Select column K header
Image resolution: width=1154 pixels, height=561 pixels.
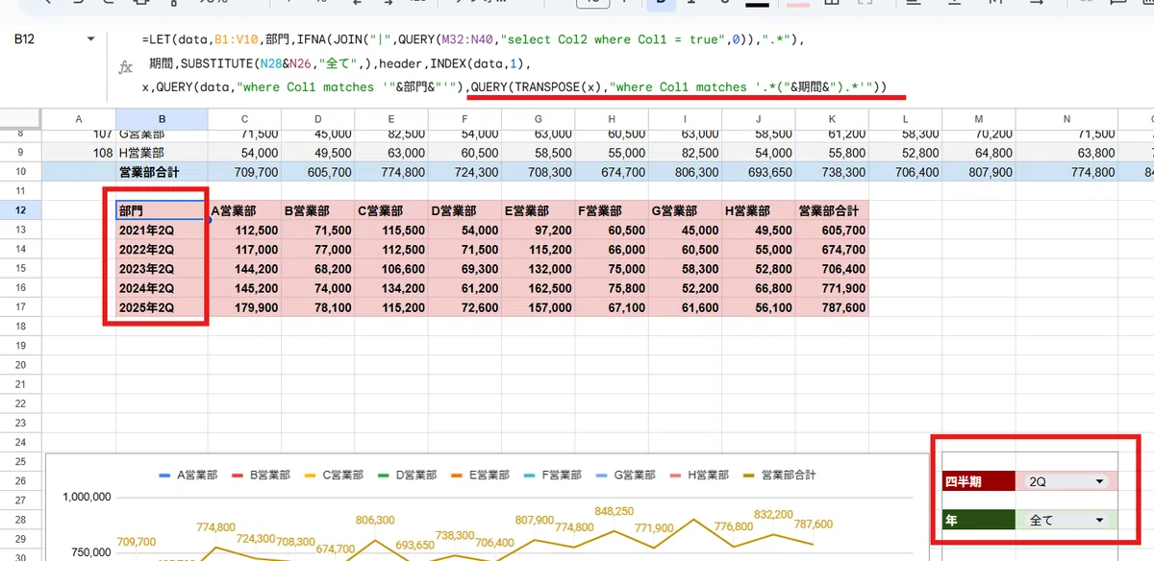pyautogui.click(x=832, y=119)
